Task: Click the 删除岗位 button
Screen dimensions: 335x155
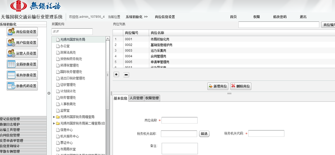Action: click(241, 86)
